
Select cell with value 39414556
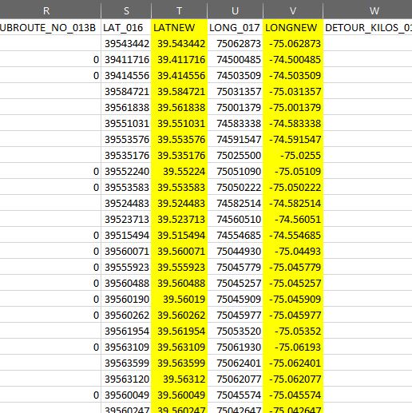[126, 75]
